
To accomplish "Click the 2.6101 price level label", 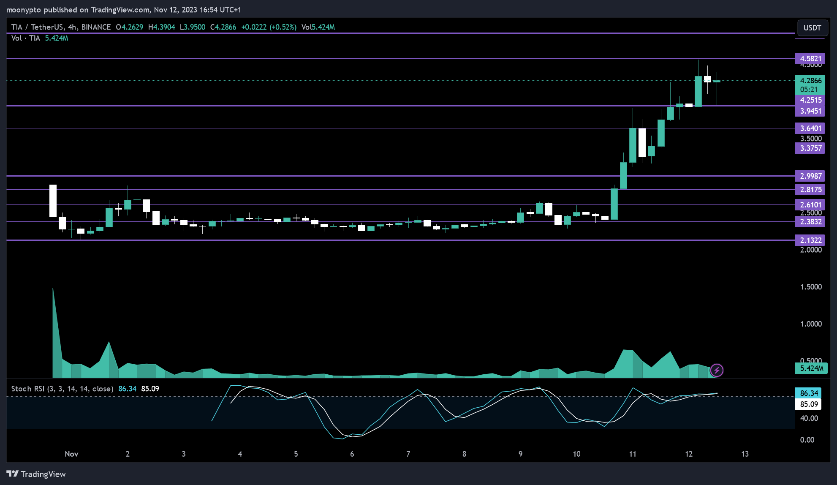I will coord(810,205).
